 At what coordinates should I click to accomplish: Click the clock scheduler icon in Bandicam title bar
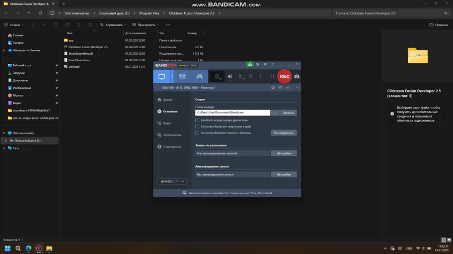tap(265, 65)
